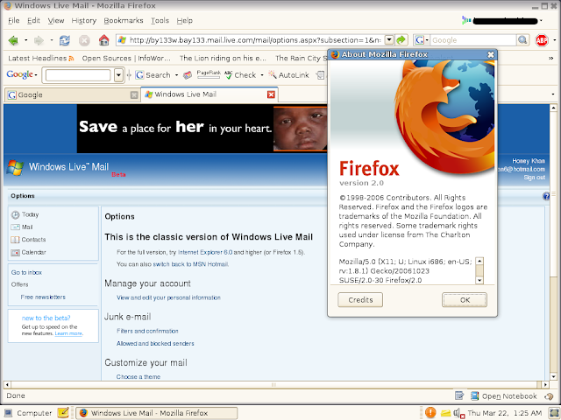Open the home page icon
561x420 pixels.
103,40
